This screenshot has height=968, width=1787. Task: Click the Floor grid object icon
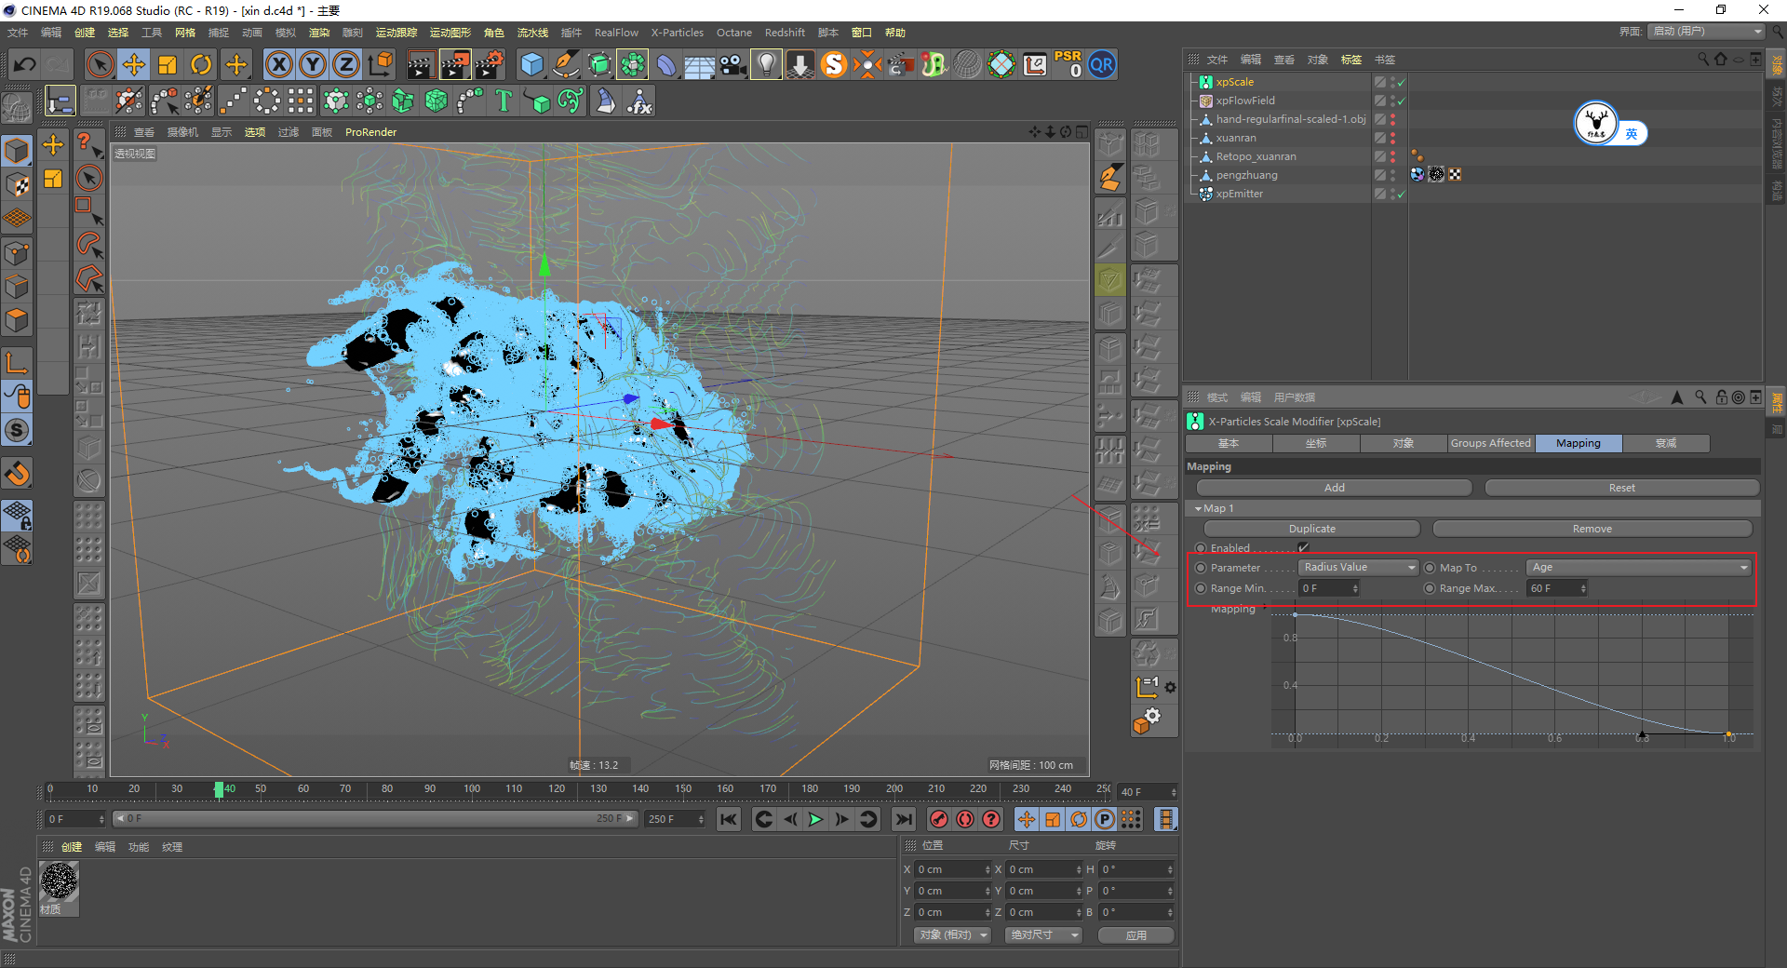click(x=699, y=64)
